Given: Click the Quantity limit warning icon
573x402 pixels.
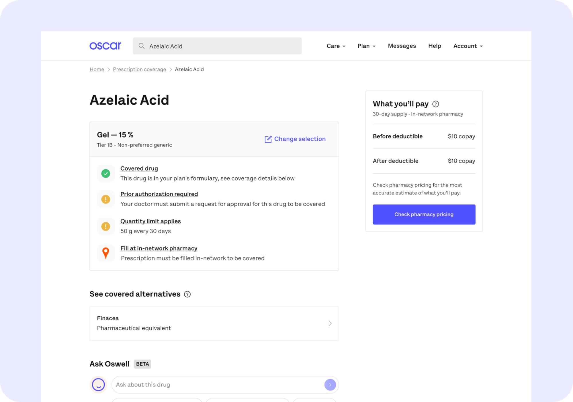Looking at the screenshot, I should pyautogui.click(x=106, y=226).
